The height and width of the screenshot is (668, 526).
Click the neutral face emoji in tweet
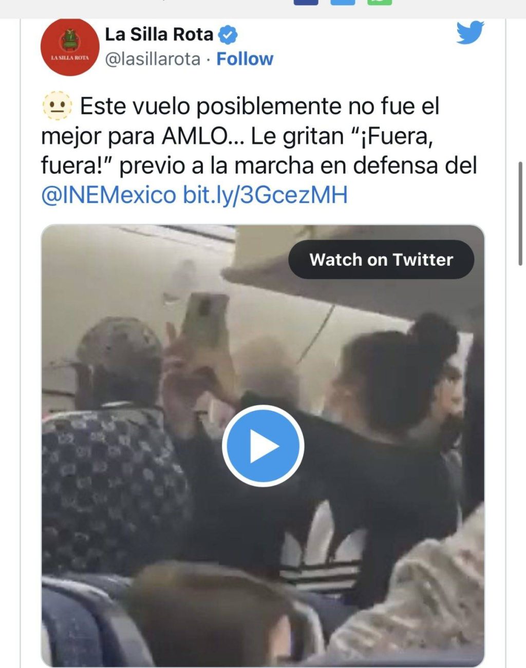coord(57,106)
